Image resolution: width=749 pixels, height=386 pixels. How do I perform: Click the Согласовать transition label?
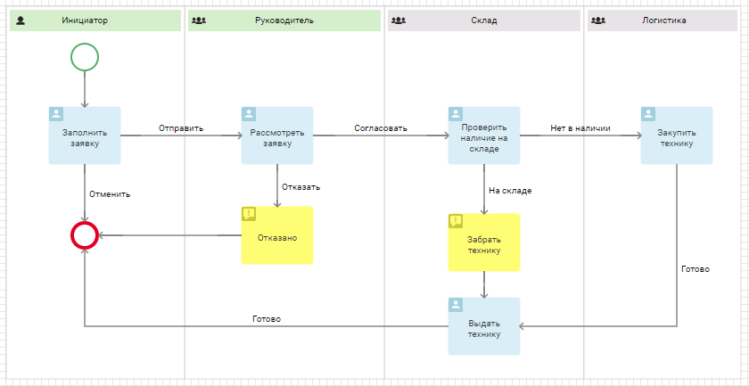coord(381,128)
